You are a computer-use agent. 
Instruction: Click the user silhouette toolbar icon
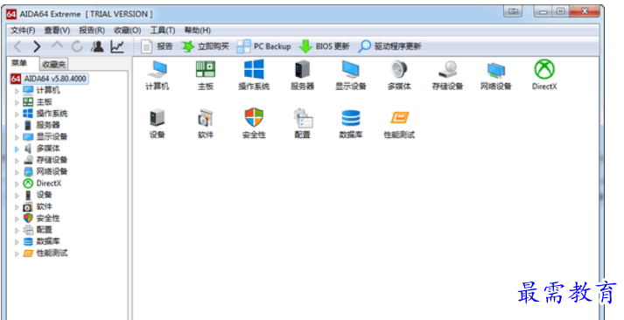[97, 46]
